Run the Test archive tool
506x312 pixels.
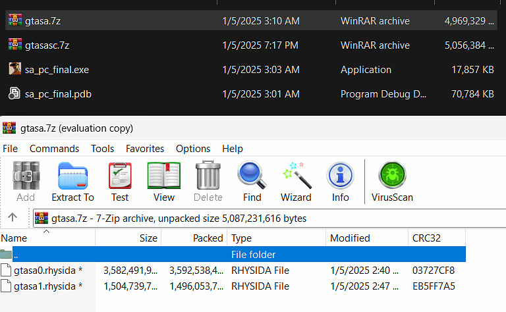120,182
